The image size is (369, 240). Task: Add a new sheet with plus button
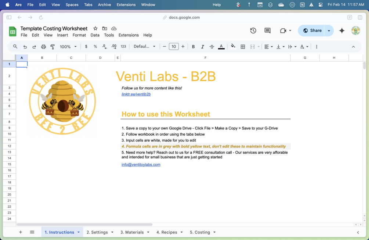click(x=21, y=232)
